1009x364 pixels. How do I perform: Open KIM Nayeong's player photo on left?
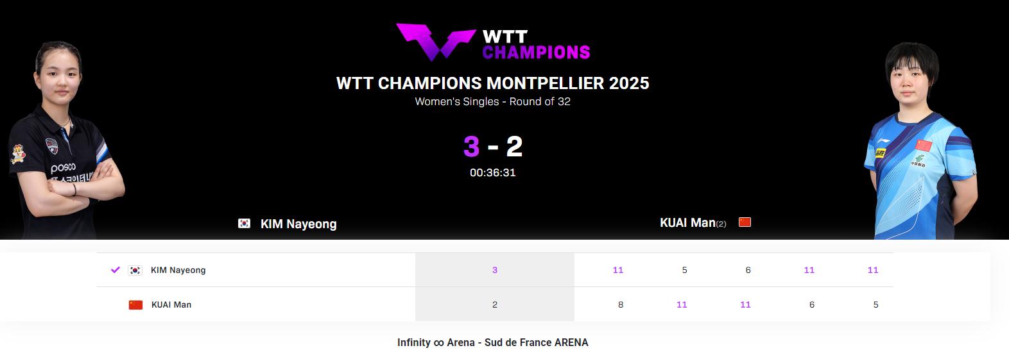tap(64, 141)
